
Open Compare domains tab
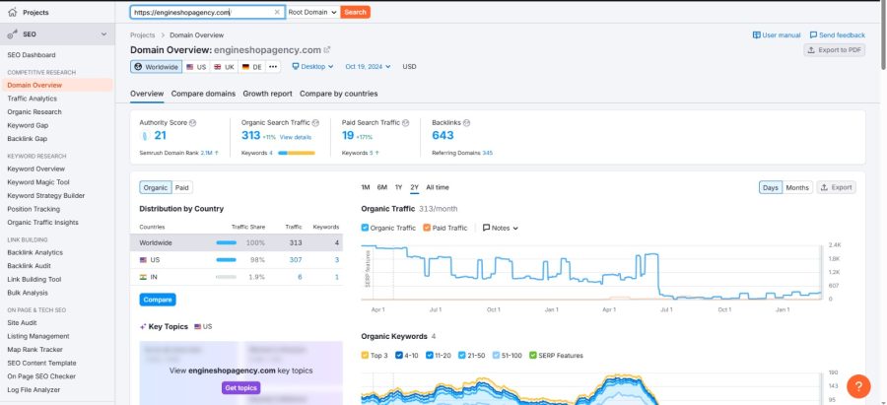tap(203, 94)
